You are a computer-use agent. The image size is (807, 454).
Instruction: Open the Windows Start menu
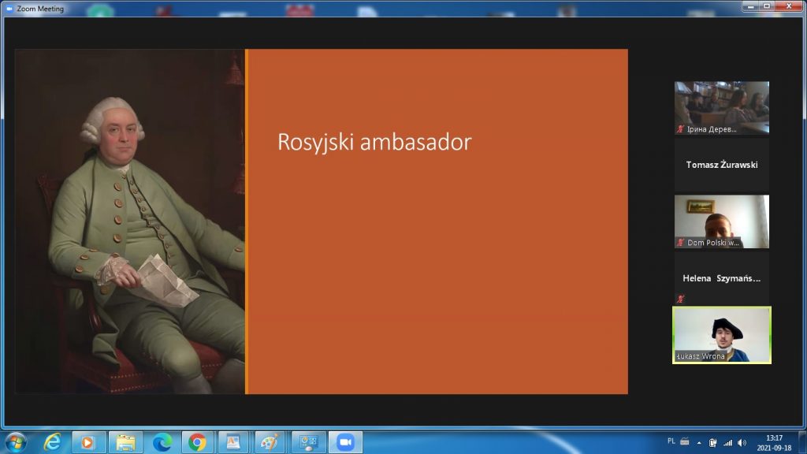click(x=15, y=441)
